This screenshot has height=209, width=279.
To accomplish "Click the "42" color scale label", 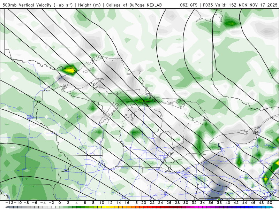I will click(x=236, y=203).
